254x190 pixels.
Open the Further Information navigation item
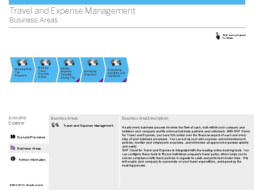point(29,160)
